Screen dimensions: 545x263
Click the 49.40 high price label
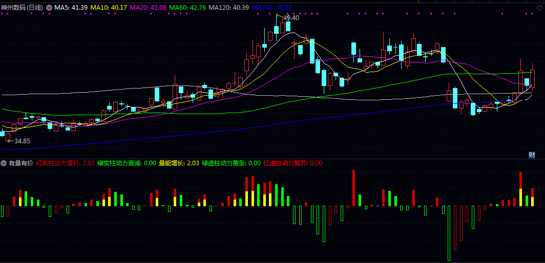click(x=291, y=18)
